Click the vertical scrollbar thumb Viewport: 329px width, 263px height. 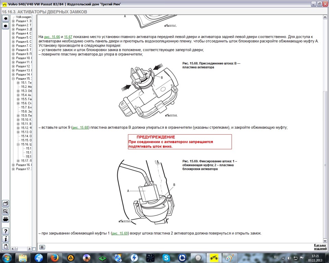[x=325, y=165]
